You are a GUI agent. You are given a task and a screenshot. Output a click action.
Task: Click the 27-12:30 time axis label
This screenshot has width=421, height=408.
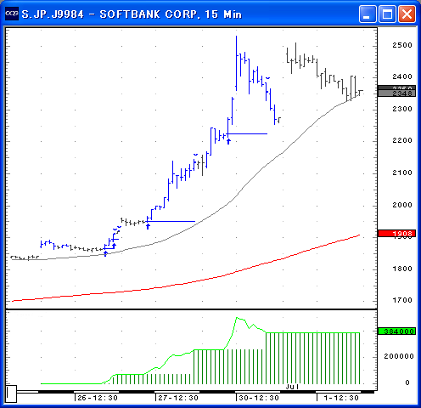(x=178, y=398)
